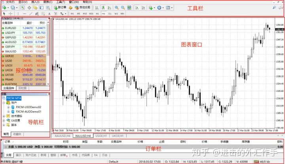Screen dimensions: 285x164
Task: Click the zoom out magnifier icon
Action: [x=123, y=8]
